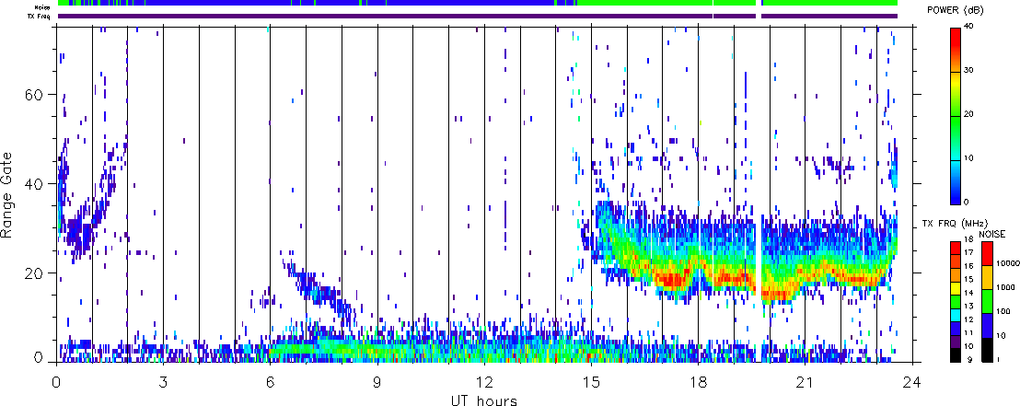Screen dimensions: 1020x406
Task: Click the x-axis tick label "3"
Action: click(x=163, y=382)
